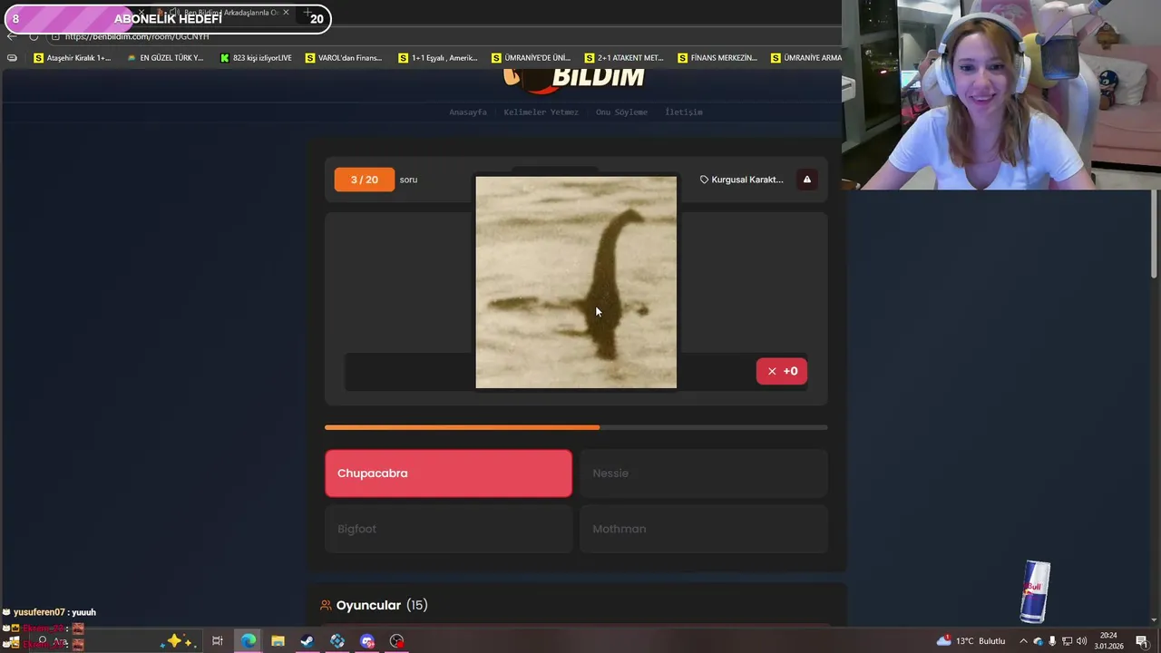Open the notification center icon

click(x=1142, y=641)
